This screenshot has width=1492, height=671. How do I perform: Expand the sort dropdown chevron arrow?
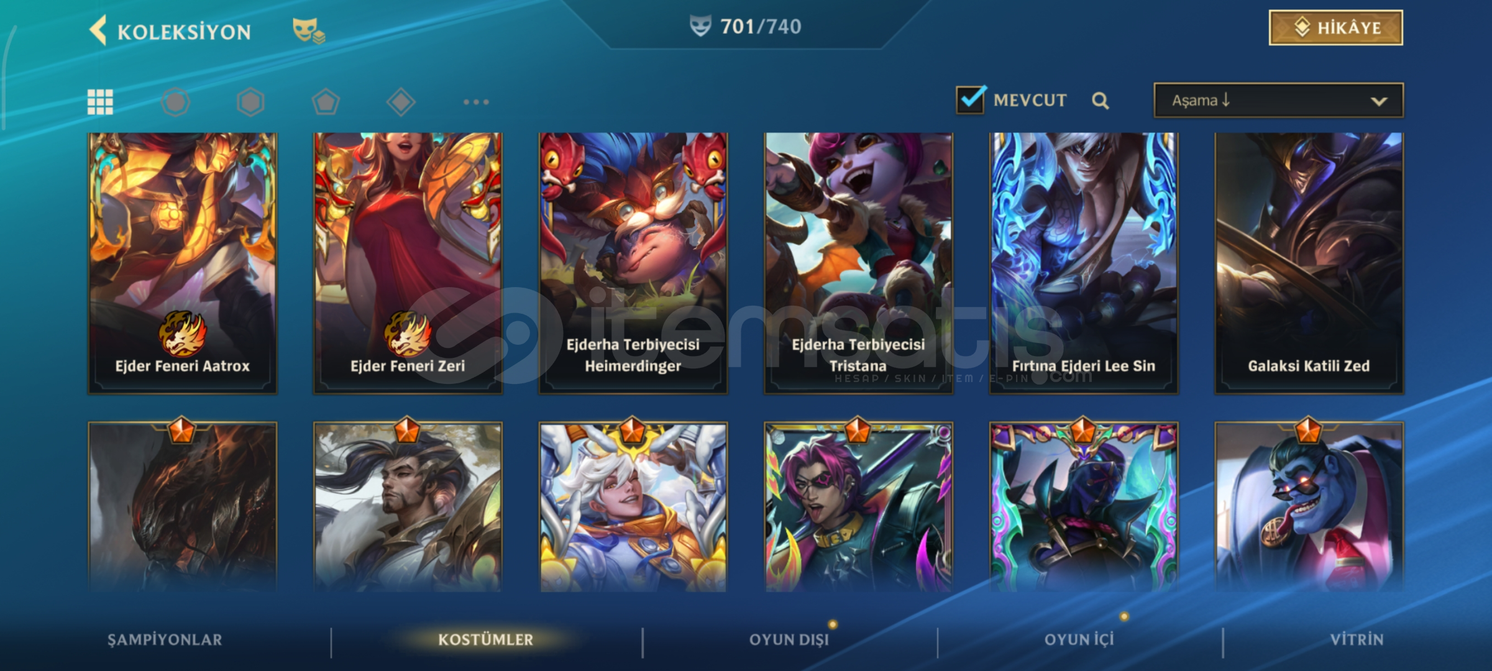click(x=1379, y=101)
